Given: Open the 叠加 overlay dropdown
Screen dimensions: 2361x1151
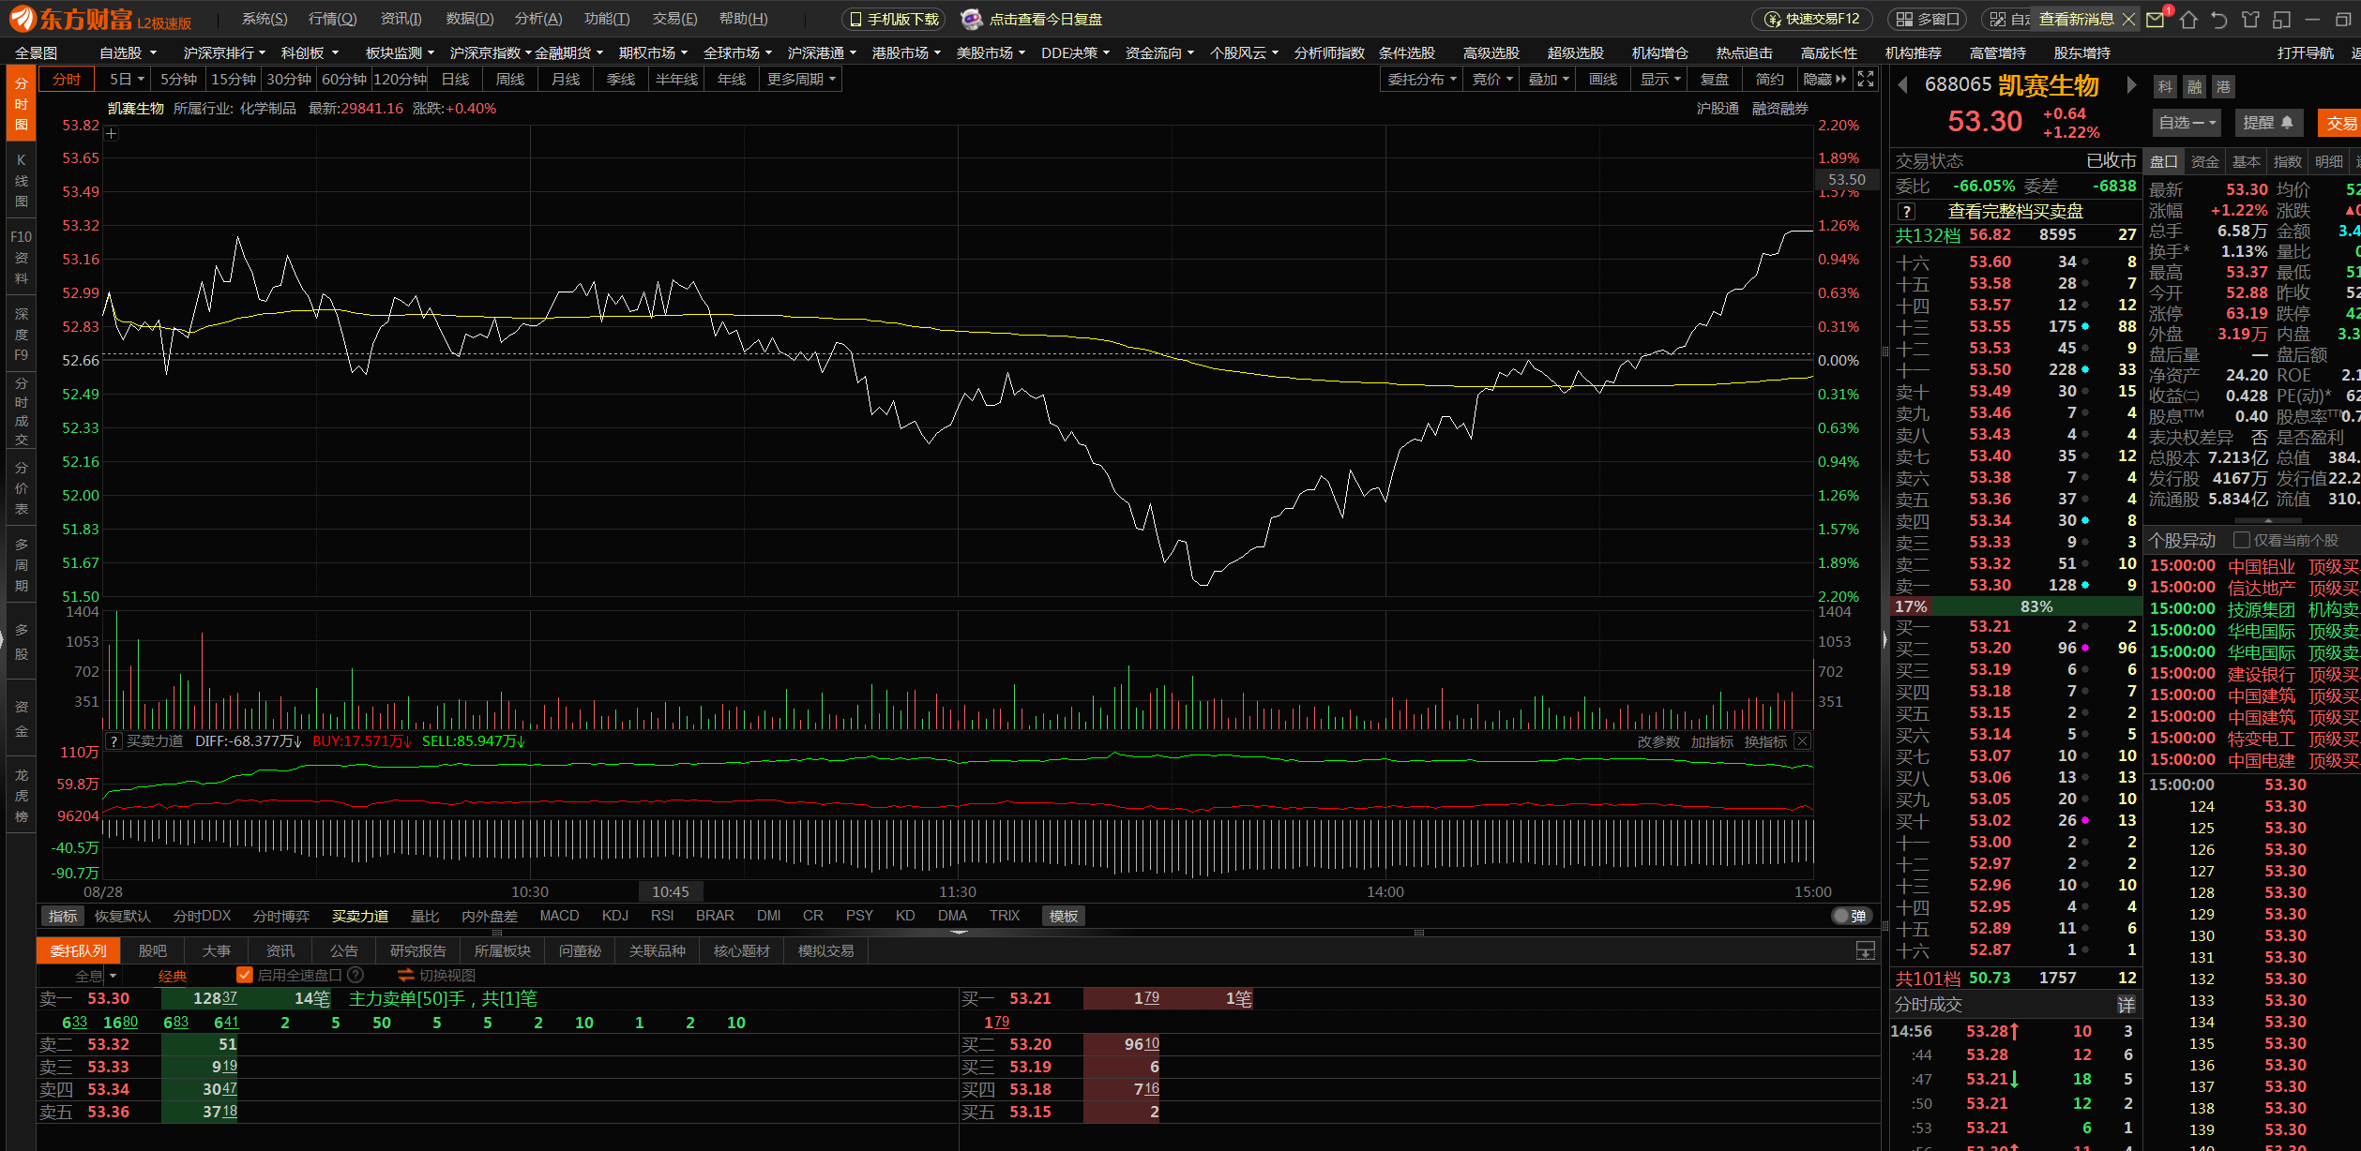Looking at the screenshot, I should pyautogui.click(x=1549, y=80).
